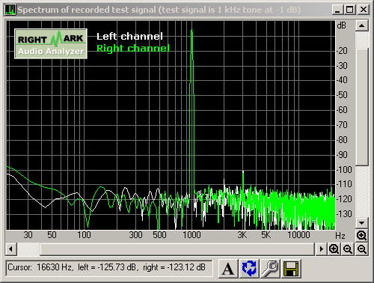
Task: Click the Cursor readout status field
Action: [109, 268]
